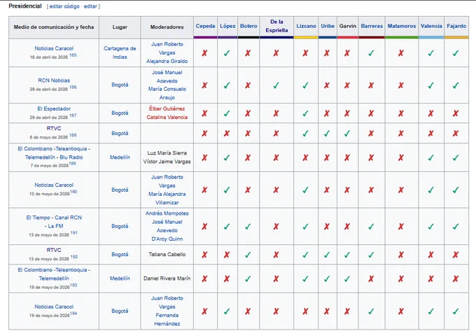This screenshot has width=476, height=333.
Task: Click Uribe's red X in the El Tiempo - Canal RCN row
Action: [327, 226]
